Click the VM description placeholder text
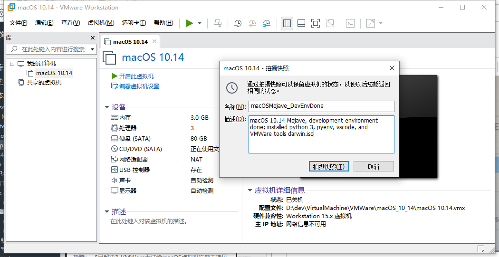Viewport: 499px width, 257px height. 149,221
